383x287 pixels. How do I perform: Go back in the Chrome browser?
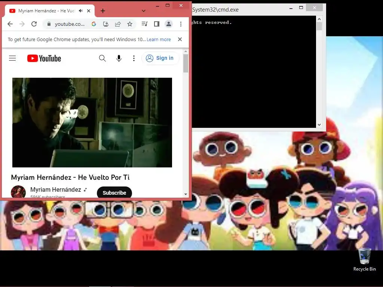[x=10, y=24]
